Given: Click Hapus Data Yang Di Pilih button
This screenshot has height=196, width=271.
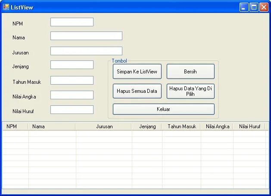Looking at the screenshot, I should click(190, 91).
